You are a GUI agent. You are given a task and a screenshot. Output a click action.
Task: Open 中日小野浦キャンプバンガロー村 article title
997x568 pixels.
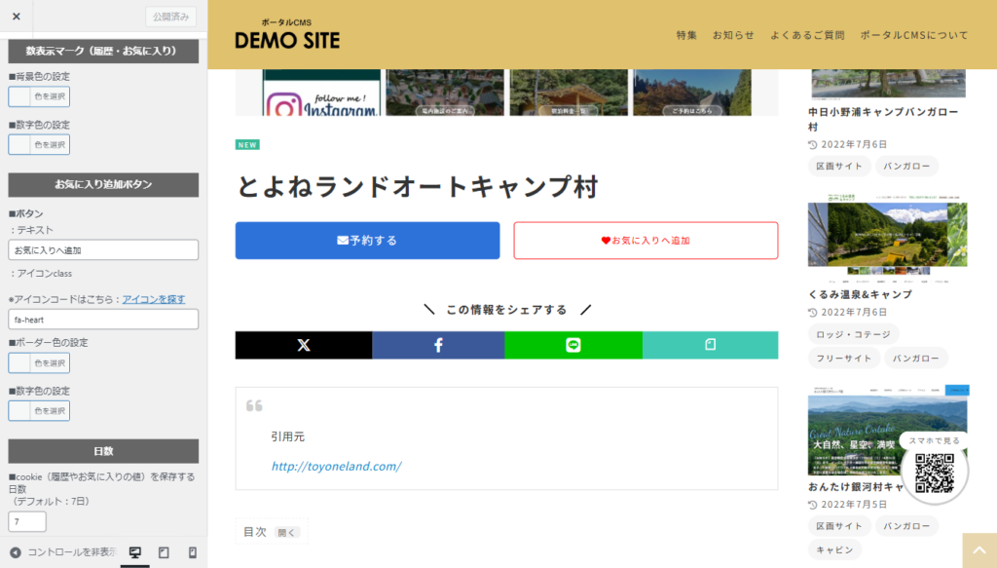[883, 119]
